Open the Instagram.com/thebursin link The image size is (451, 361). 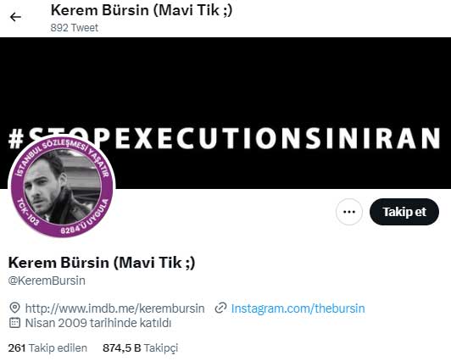298,308
